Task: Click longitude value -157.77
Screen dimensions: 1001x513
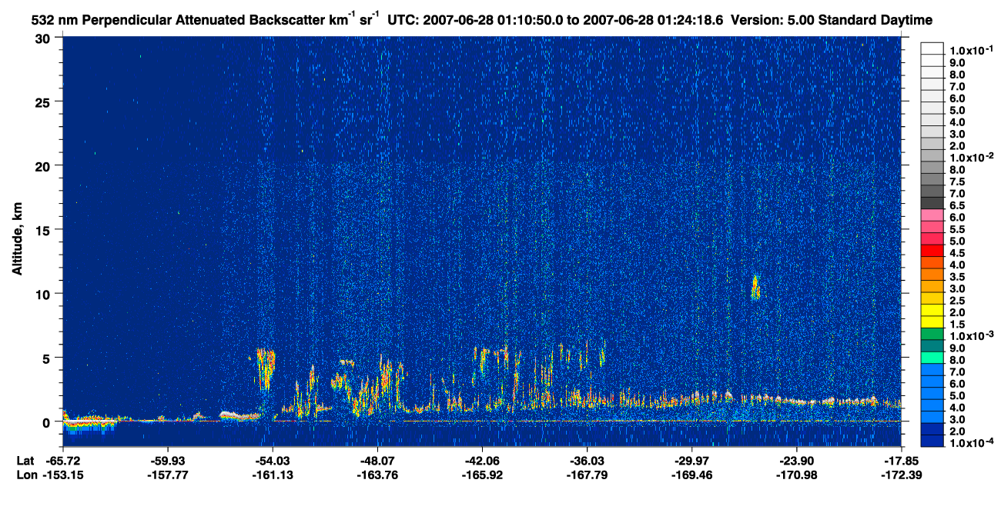Action: point(168,475)
